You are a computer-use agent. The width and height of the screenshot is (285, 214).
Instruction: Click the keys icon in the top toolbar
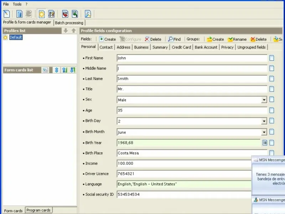51,14
